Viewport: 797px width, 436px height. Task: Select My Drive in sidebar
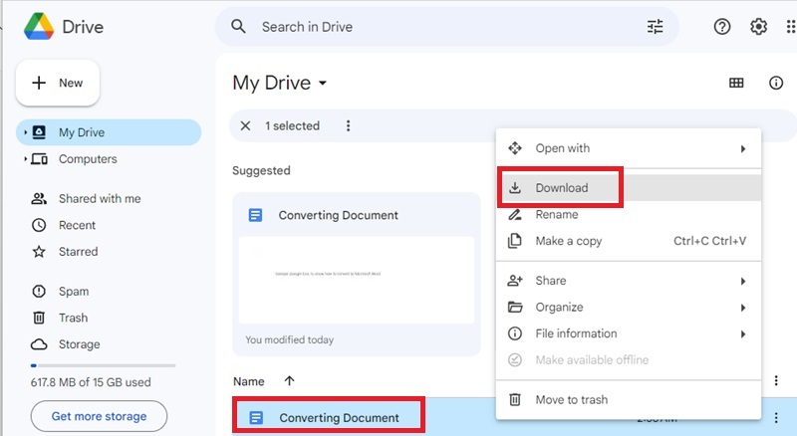pos(109,132)
